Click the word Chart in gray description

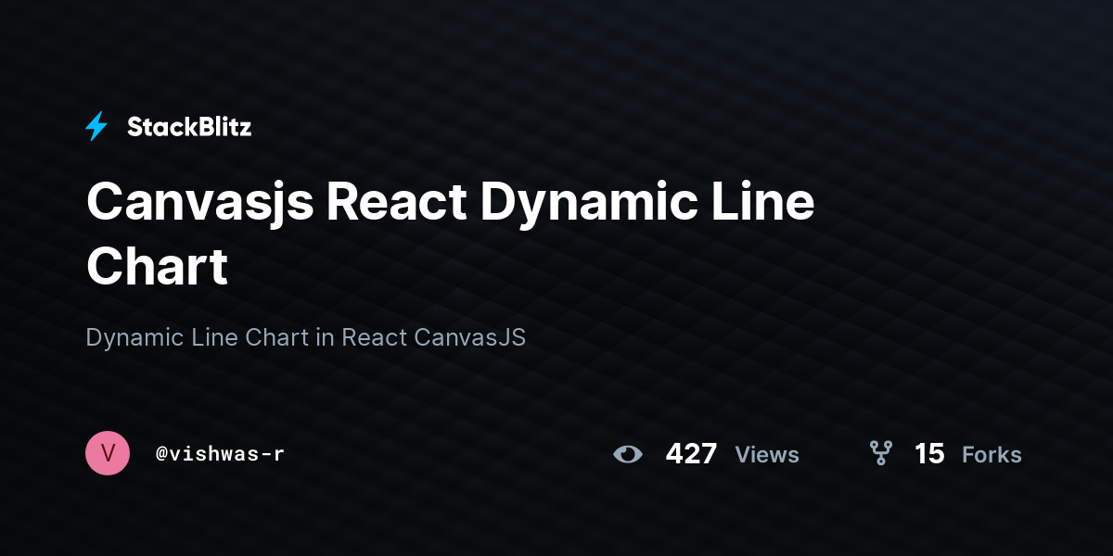pyautogui.click(x=276, y=337)
